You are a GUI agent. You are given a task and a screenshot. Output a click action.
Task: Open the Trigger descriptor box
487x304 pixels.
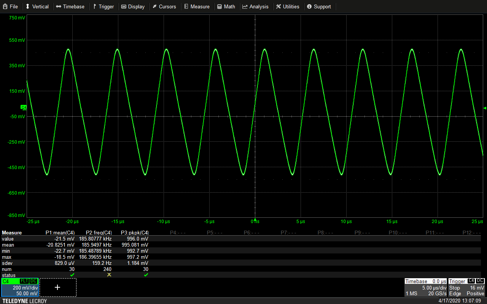467,287
